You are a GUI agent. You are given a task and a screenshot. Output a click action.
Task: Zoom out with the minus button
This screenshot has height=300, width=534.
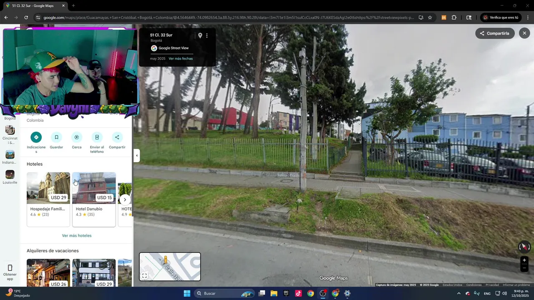click(524, 268)
